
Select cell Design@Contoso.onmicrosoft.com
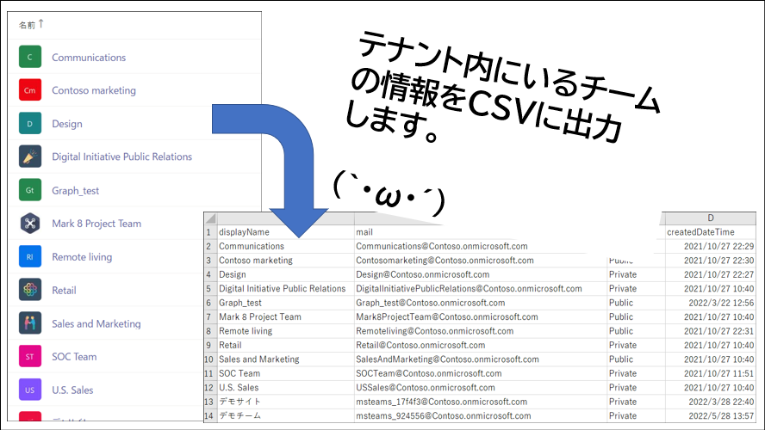coord(481,274)
